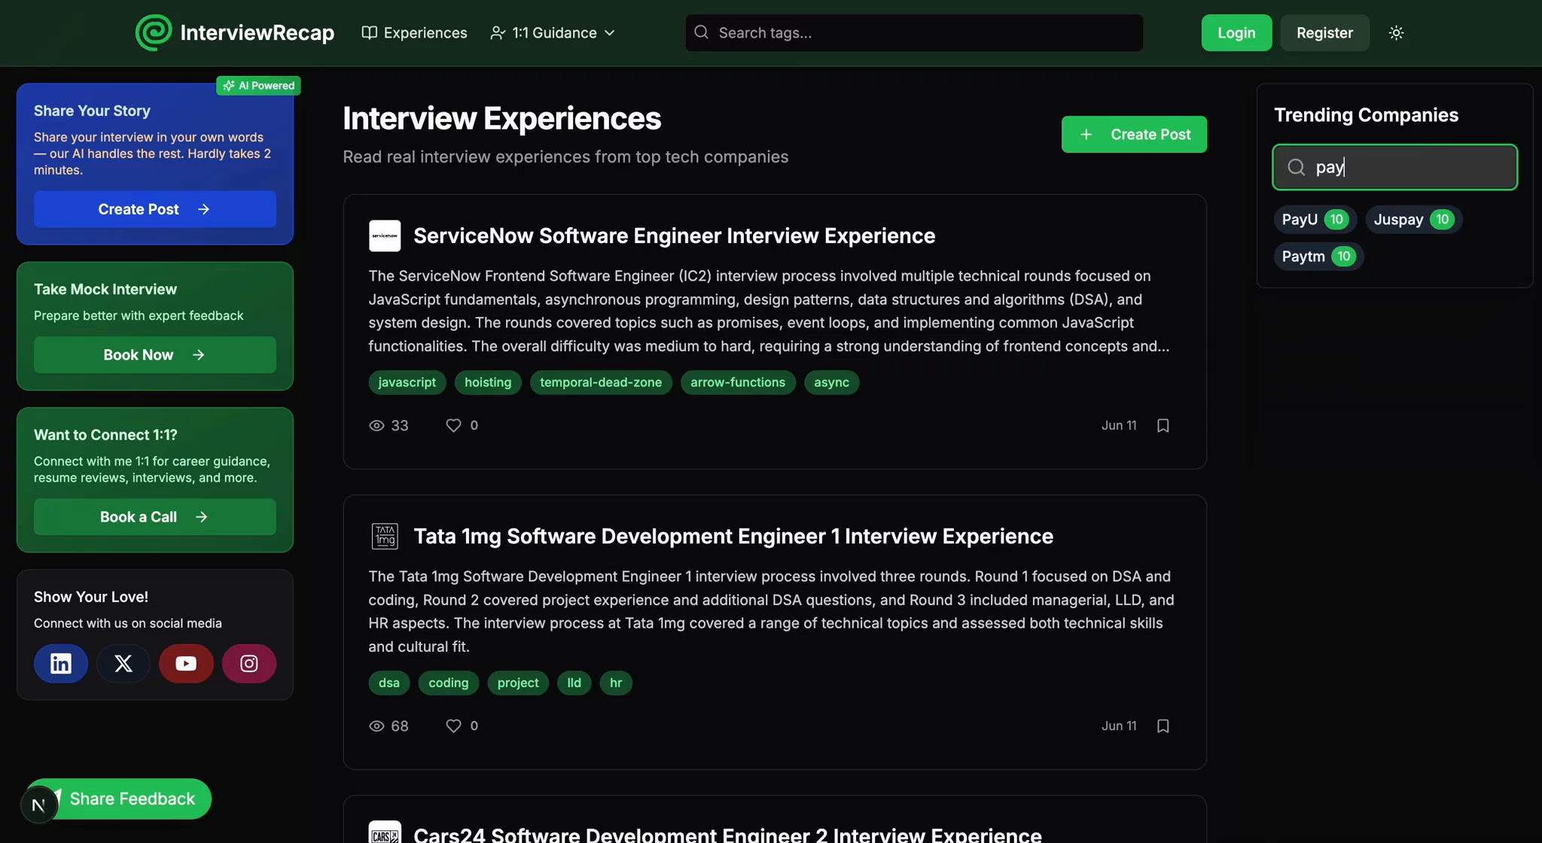Click the Share Feedback floating button
This screenshot has height=843, width=1542.
click(132, 799)
